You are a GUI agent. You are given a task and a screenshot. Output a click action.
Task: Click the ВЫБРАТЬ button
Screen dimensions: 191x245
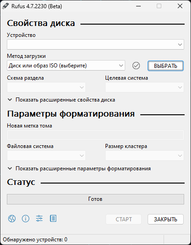click(x=165, y=66)
